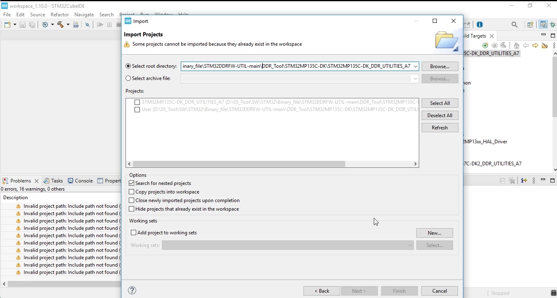Click the '0 errors, 16 warnings, 0 others' text
The height and width of the screenshot is (298, 557).
click(x=33, y=189)
